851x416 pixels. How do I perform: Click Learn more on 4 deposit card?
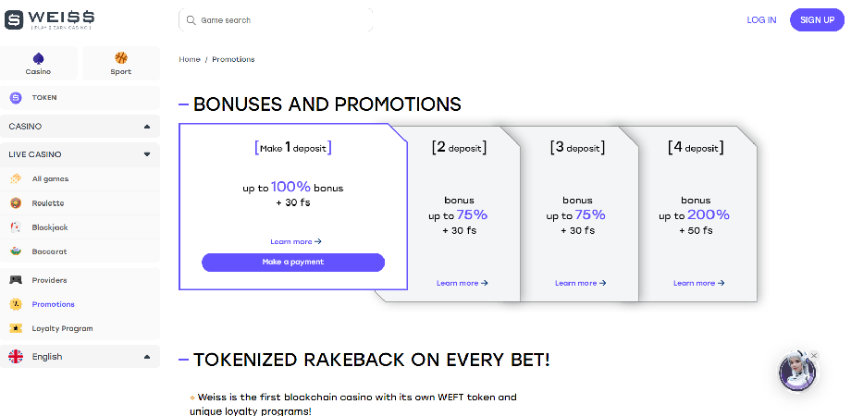click(x=698, y=283)
